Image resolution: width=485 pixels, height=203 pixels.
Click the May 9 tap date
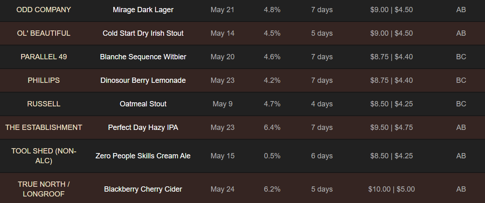pyautogui.click(x=222, y=104)
